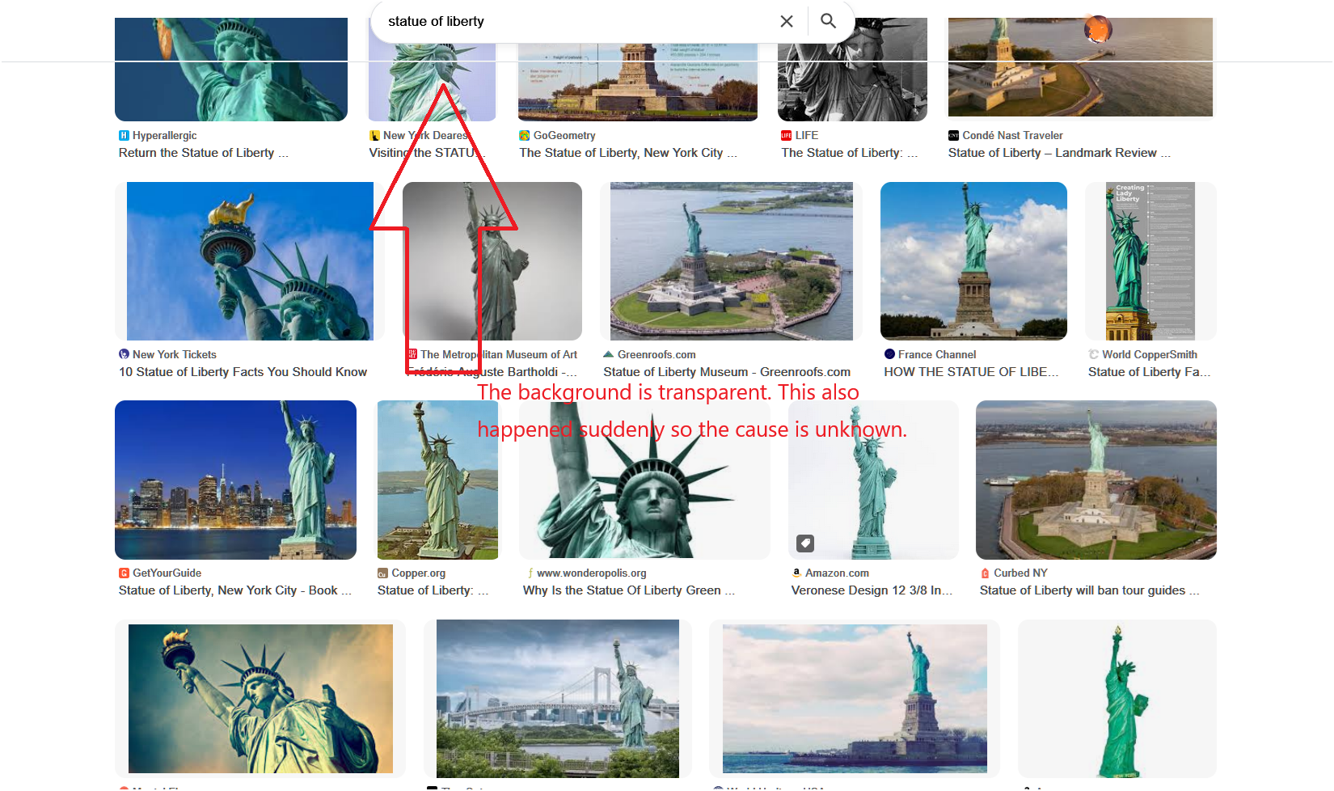Open 'Why Is the Statue Of Liberty Green' link

coord(629,590)
